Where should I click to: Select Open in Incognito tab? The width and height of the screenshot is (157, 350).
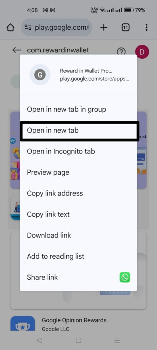pyautogui.click(x=78, y=151)
